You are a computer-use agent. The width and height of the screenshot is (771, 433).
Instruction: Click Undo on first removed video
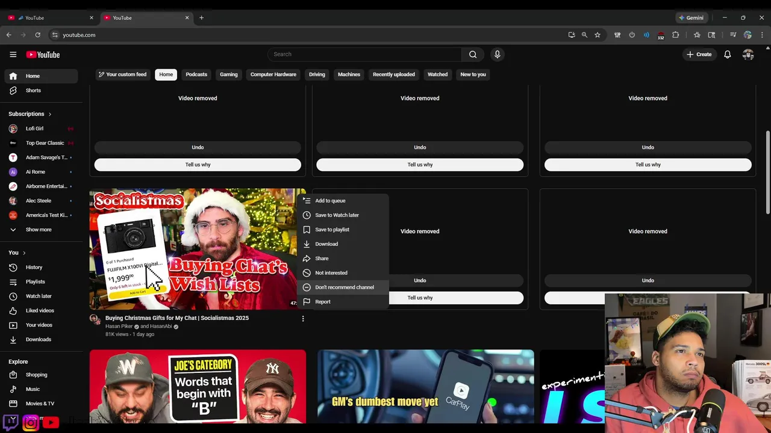point(198,147)
